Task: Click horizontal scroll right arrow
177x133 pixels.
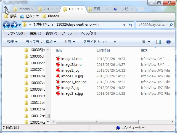Action: coord(172,122)
